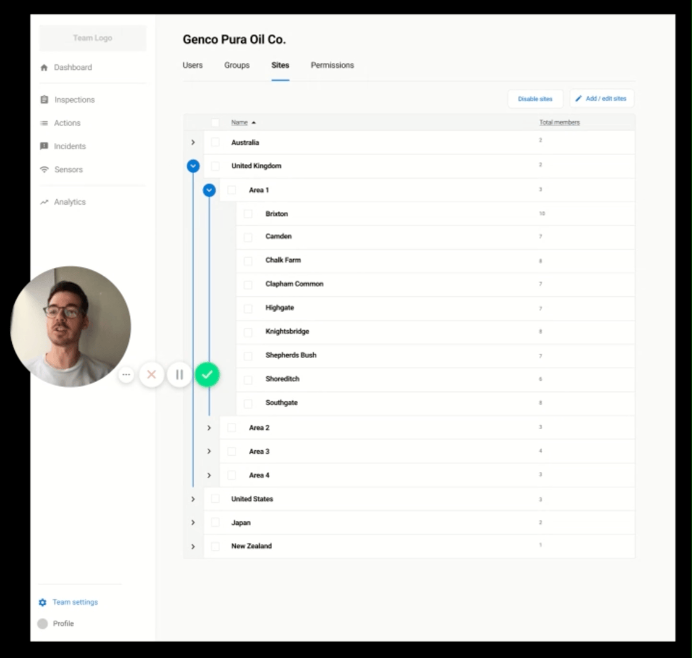
Task: Click the Actions list icon
Action: (x=44, y=123)
